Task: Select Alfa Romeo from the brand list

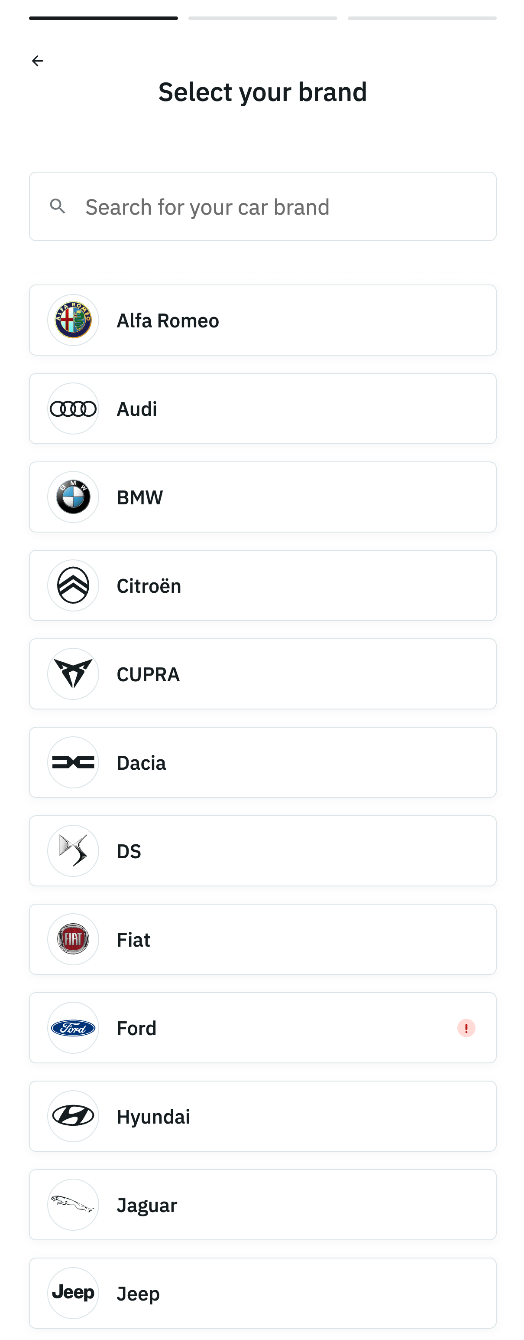Action: coord(262,320)
